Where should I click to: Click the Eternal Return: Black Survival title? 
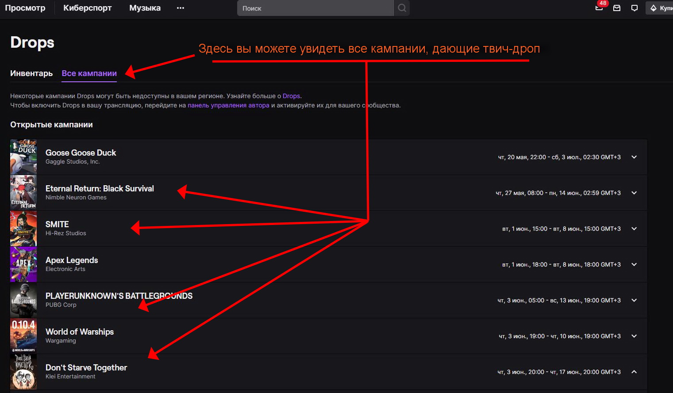pyautogui.click(x=100, y=188)
